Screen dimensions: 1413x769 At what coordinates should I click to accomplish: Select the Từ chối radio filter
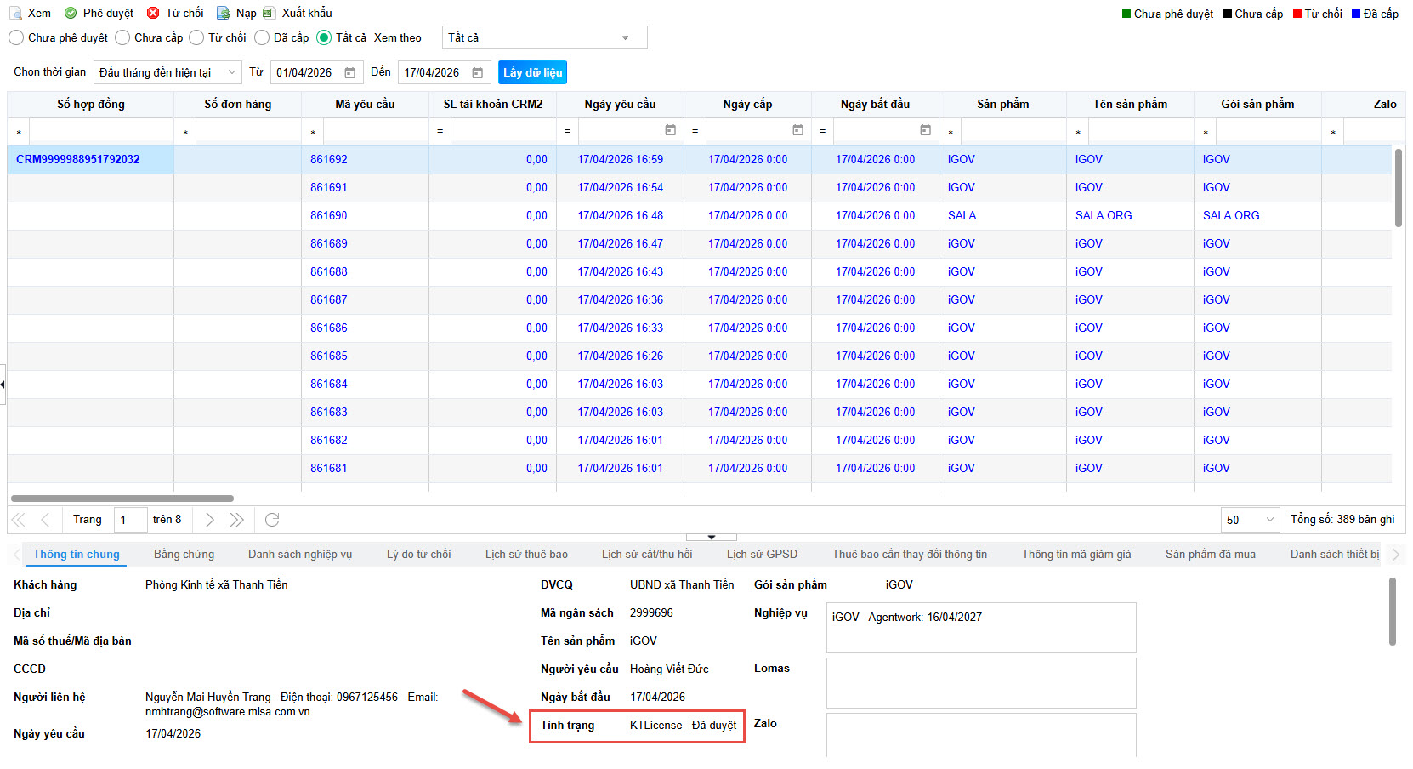196,37
